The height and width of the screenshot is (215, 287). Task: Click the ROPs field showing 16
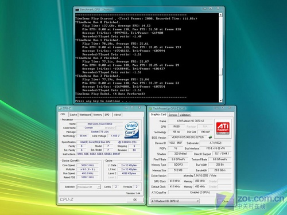[x=176, y=148]
